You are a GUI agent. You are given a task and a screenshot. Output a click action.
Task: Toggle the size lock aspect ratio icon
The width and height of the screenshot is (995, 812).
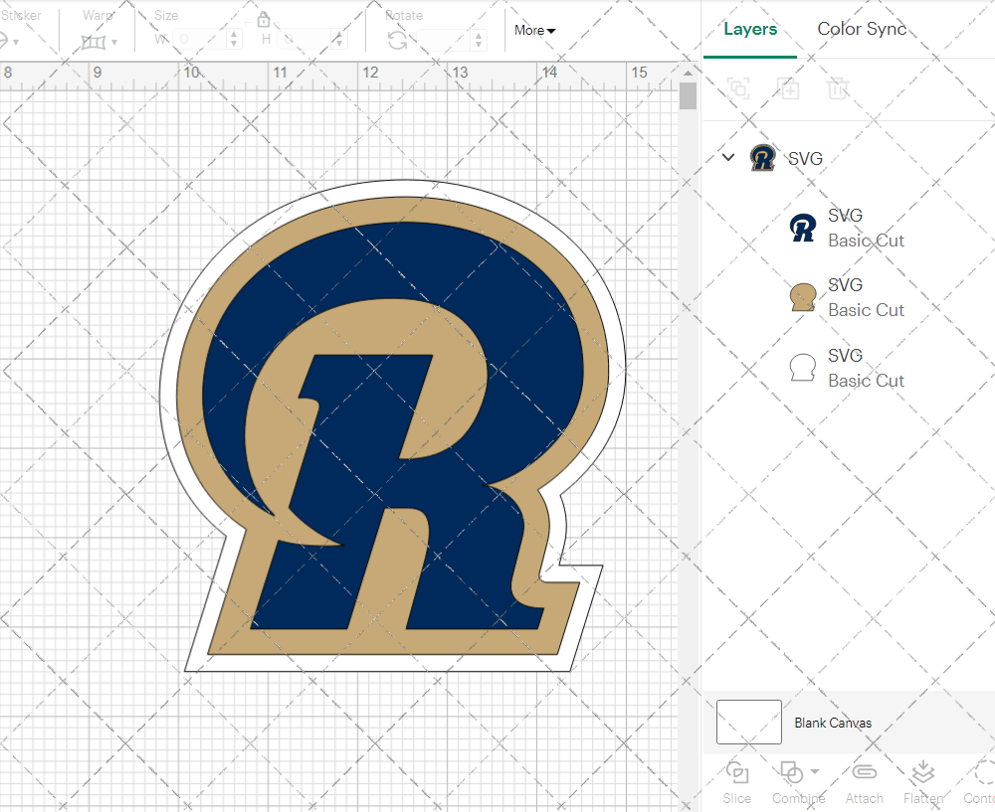point(264,19)
